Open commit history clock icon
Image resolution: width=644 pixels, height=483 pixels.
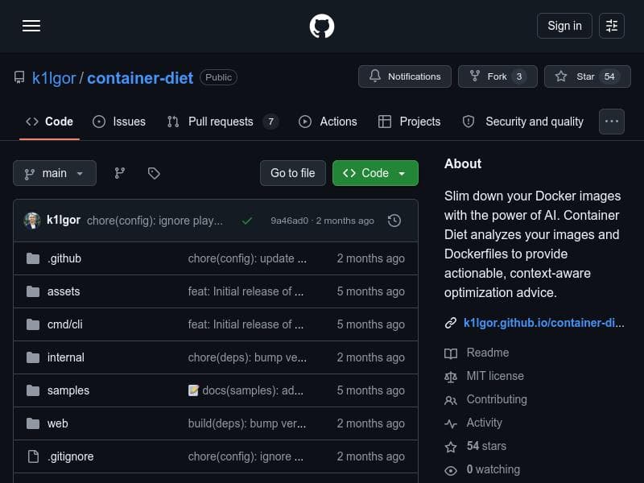pyautogui.click(x=394, y=221)
